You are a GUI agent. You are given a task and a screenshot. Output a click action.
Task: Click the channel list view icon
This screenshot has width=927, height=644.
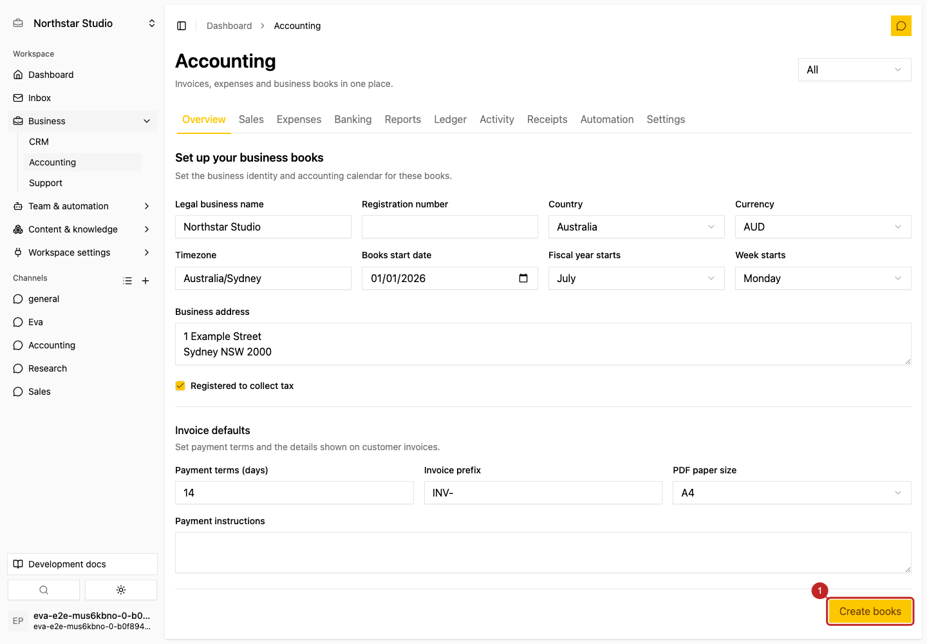pyautogui.click(x=127, y=281)
